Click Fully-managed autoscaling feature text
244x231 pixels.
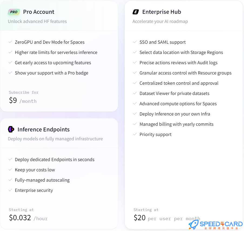coord(42,180)
